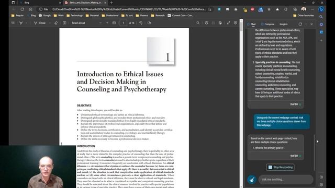Click New topic broom button
The width and height of the screenshot is (335, 188).
click(252, 179)
